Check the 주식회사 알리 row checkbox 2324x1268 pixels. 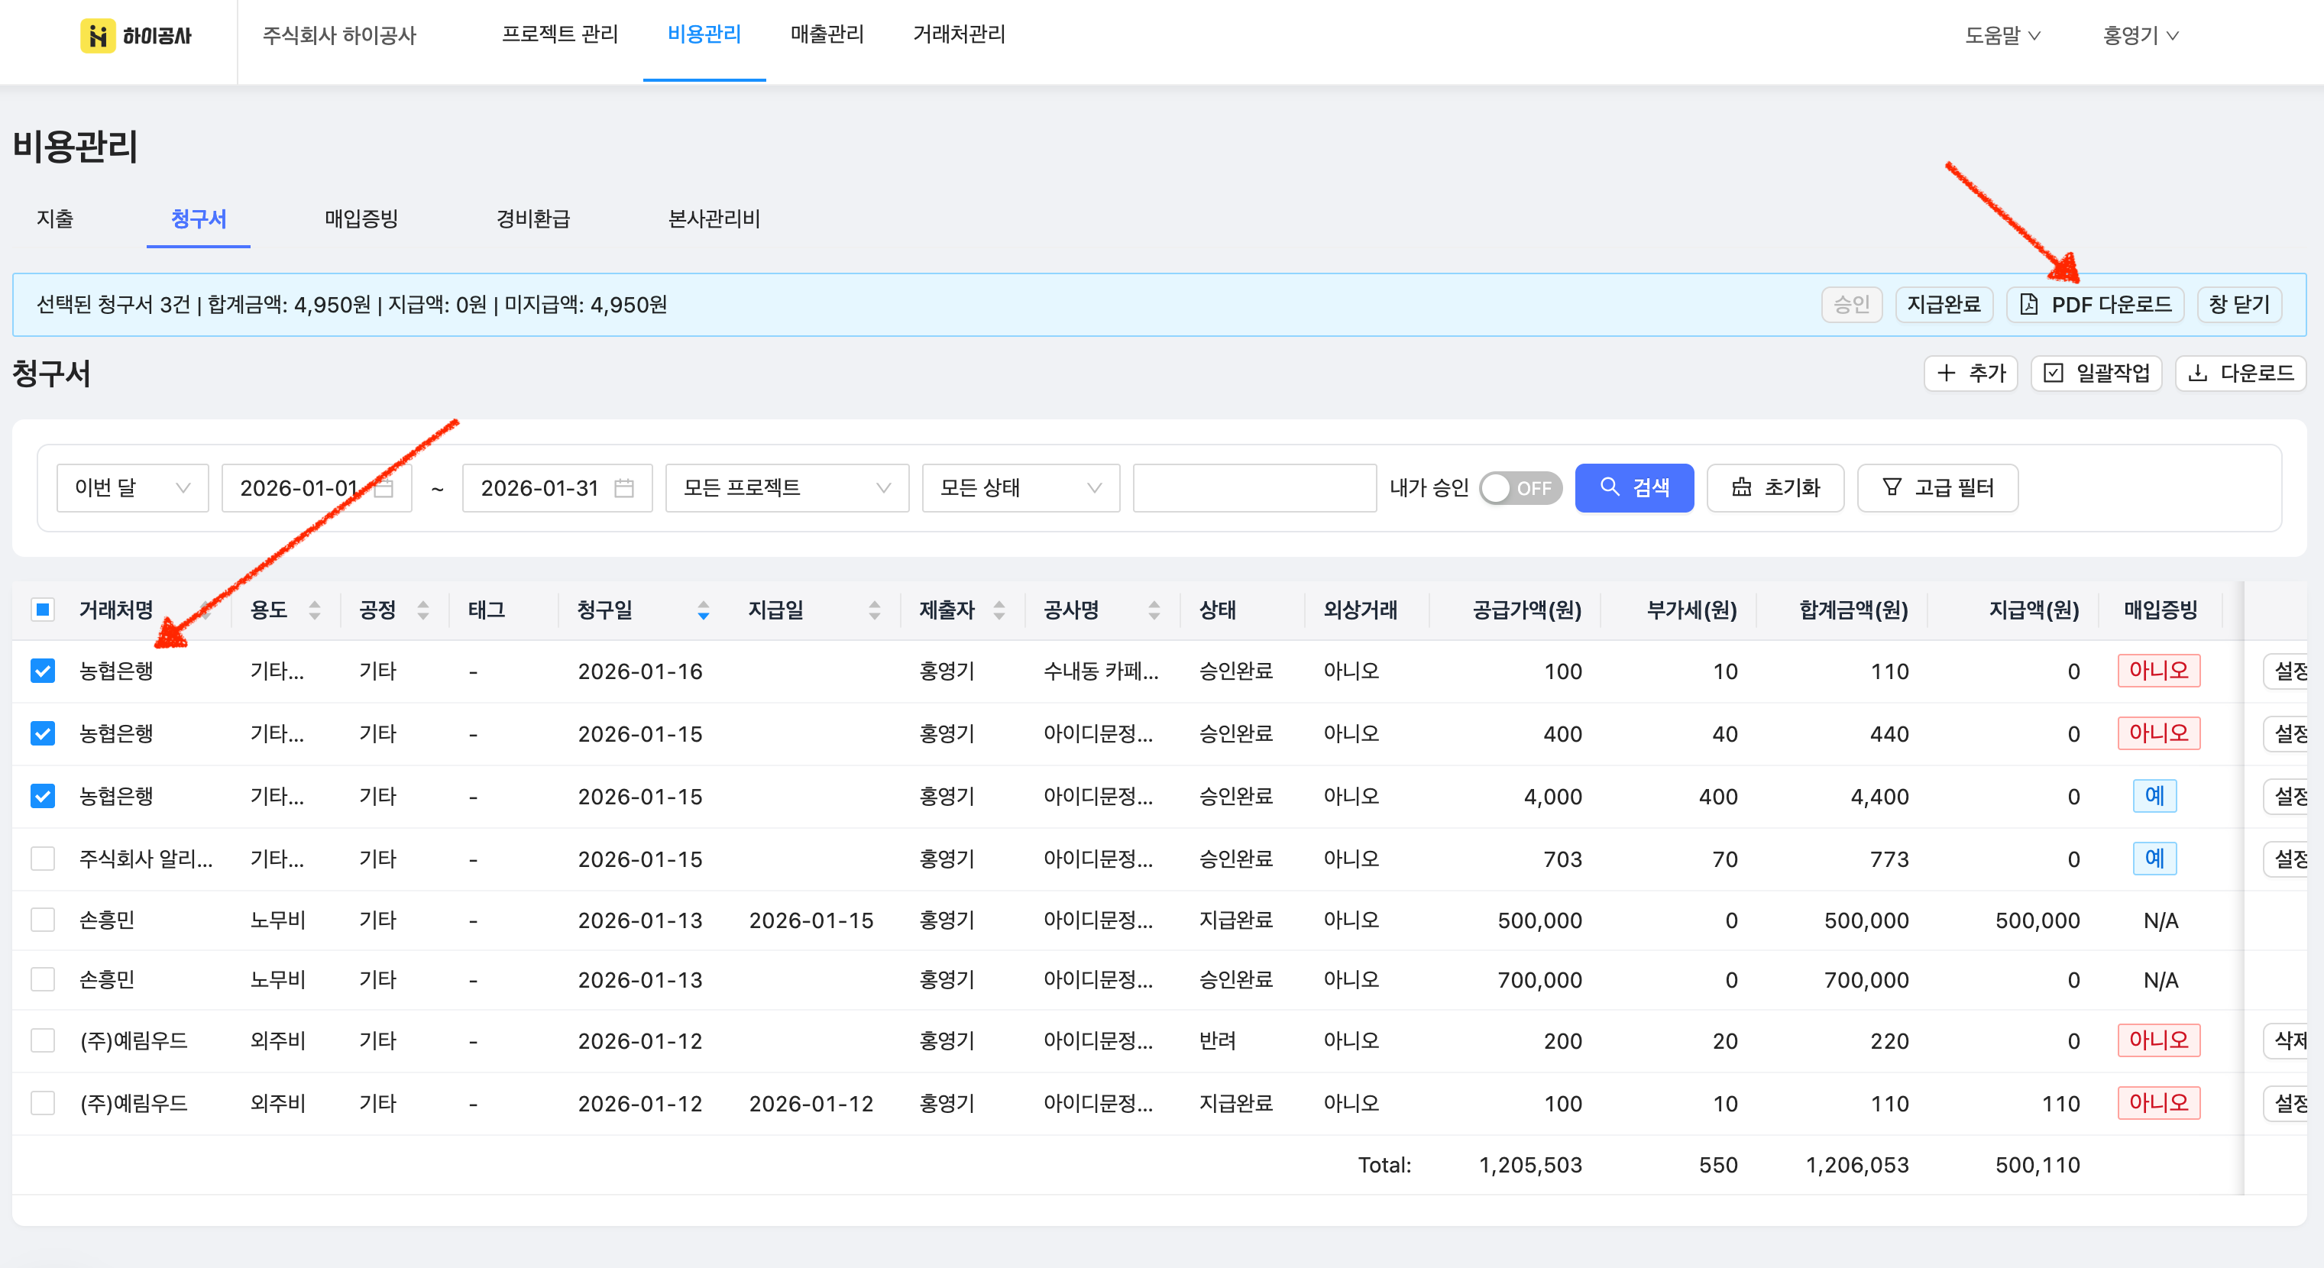(x=43, y=859)
